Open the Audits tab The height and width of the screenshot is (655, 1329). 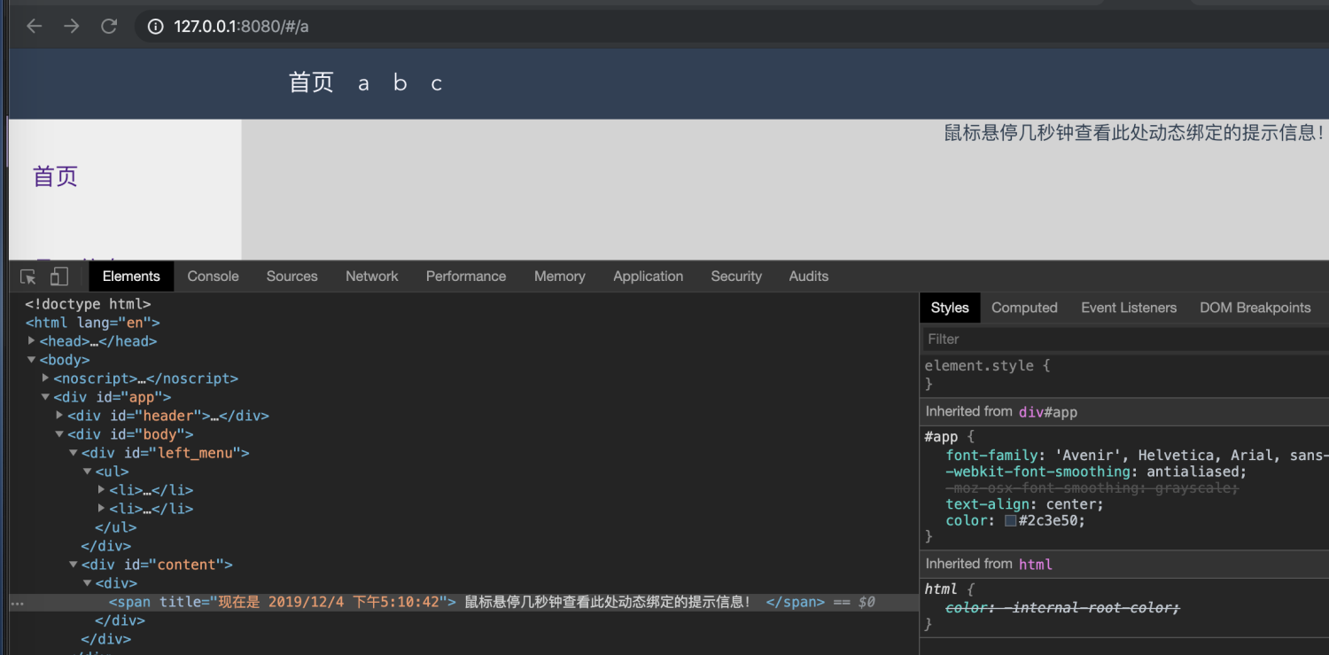coord(809,277)
